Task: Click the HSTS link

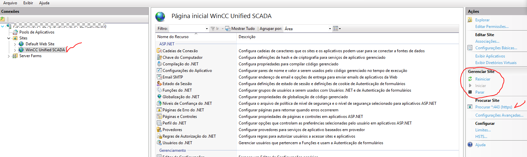Action: tap(481, 137)
